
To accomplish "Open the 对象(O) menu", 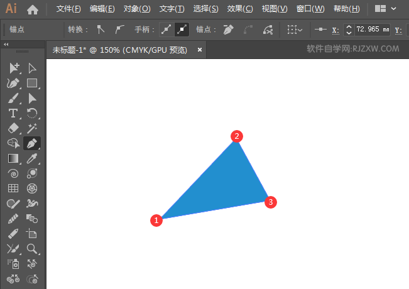I will tap(137, 9).
